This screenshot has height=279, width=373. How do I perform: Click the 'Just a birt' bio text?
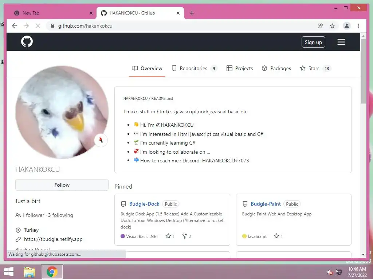point(28,201)
